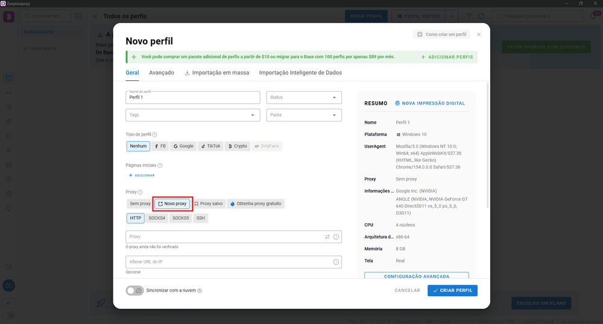Open the notifications bell icon
Screen dimensions: 603x324
[x=593, y=16]
